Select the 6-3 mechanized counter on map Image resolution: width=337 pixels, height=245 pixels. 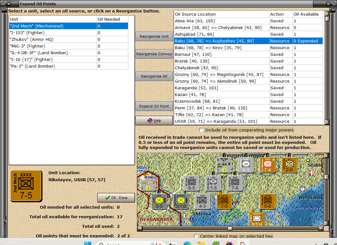pos(246,165)
